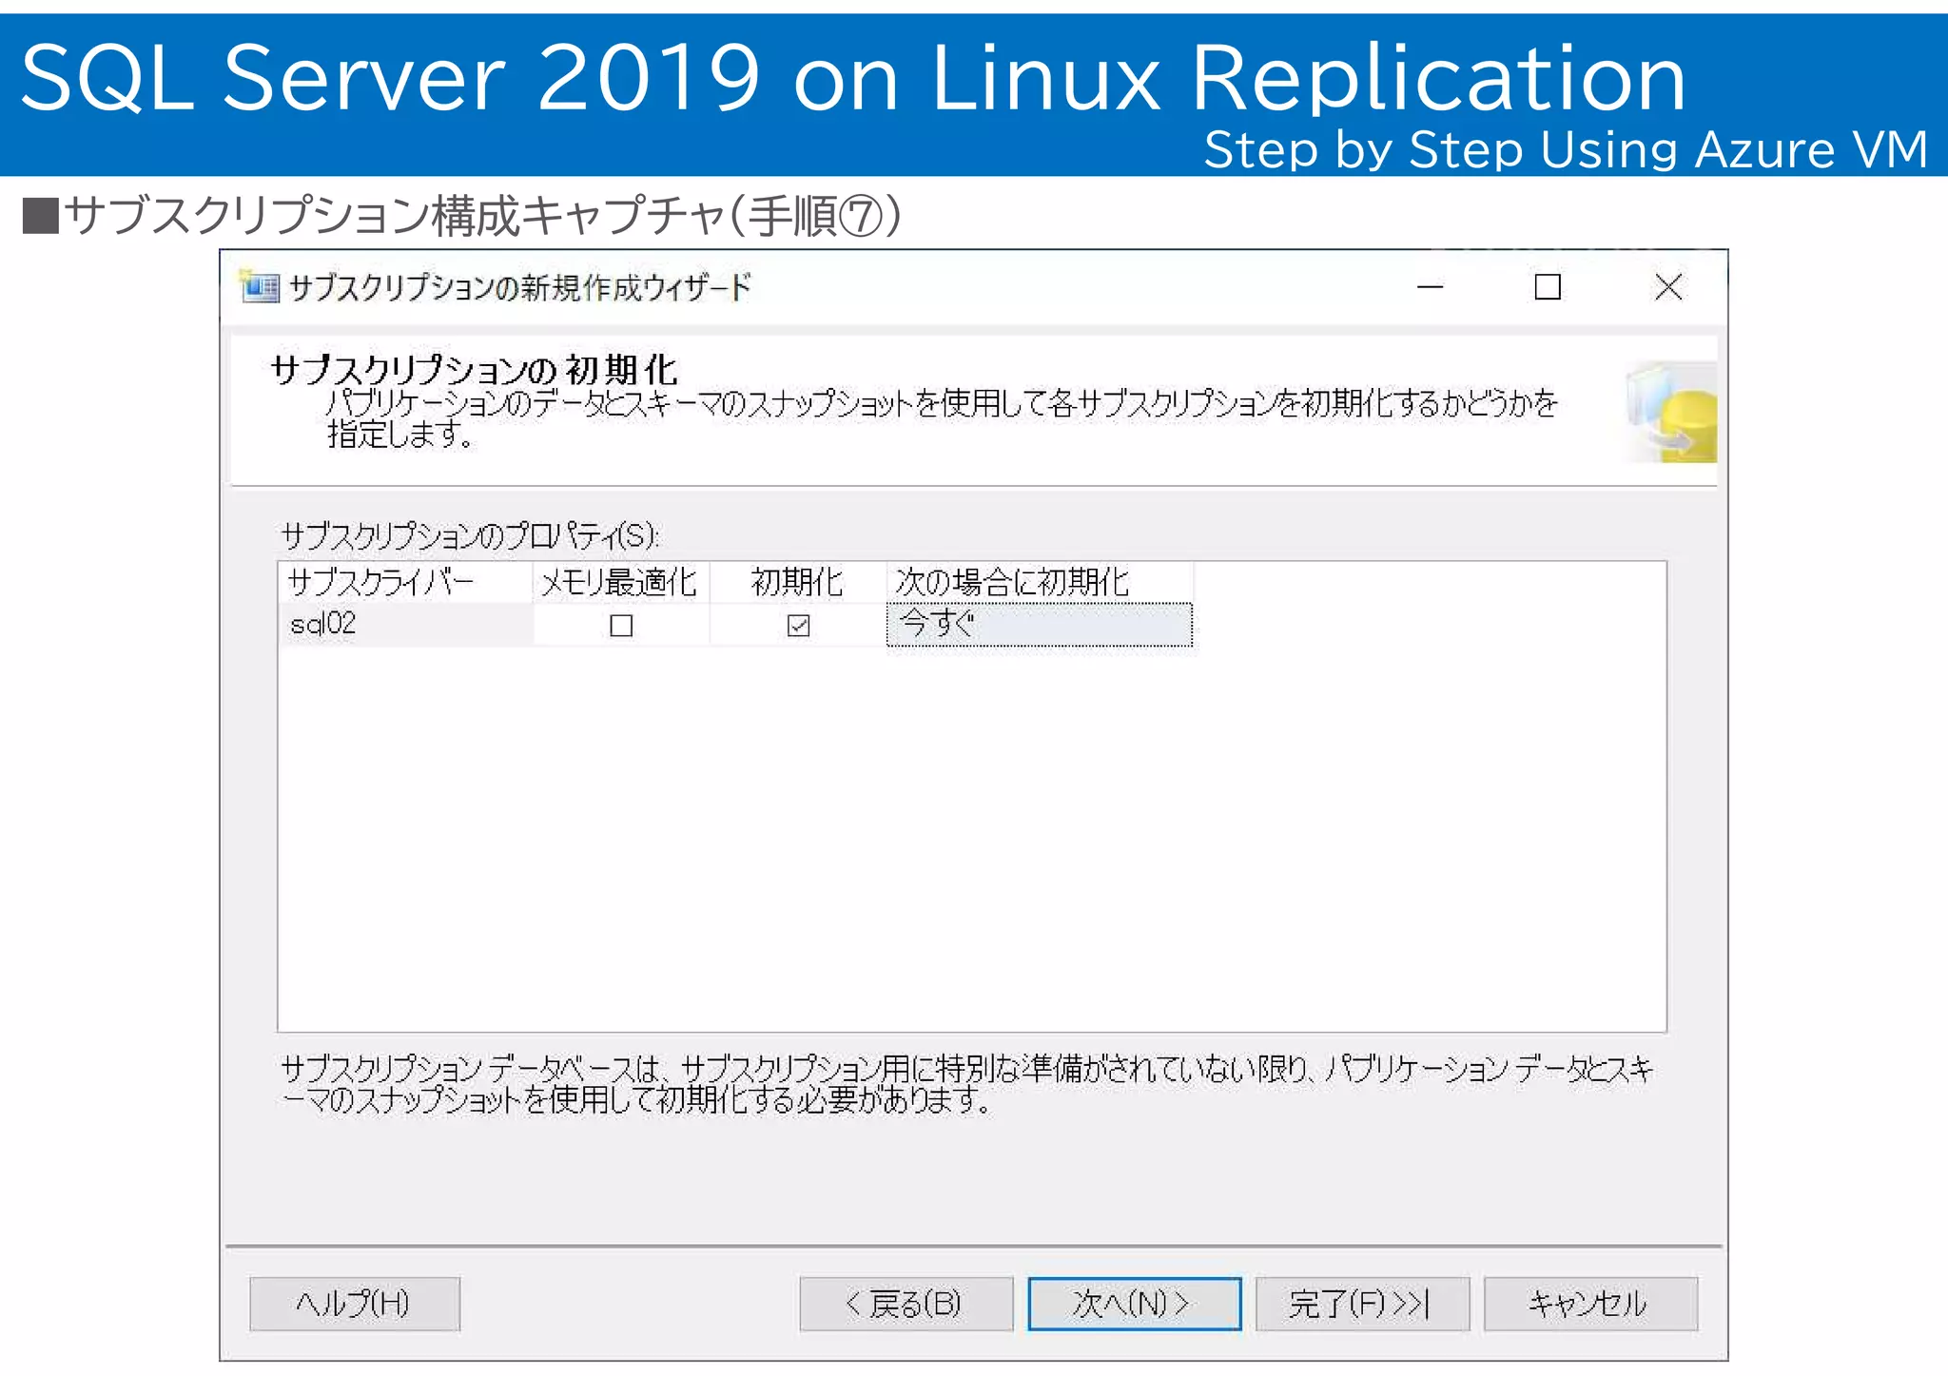Uncheck the 初期化 checkbox for sql02
1948x1376 pixels.
pos(798,625)
